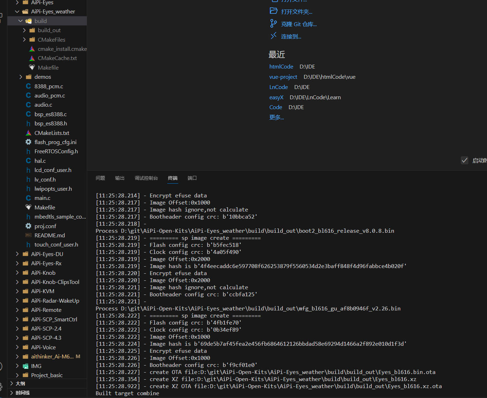The height and width of the screenshot is (398, 487).
Task: Switch to the 问题 problems tab
Action: pos(101,178)
